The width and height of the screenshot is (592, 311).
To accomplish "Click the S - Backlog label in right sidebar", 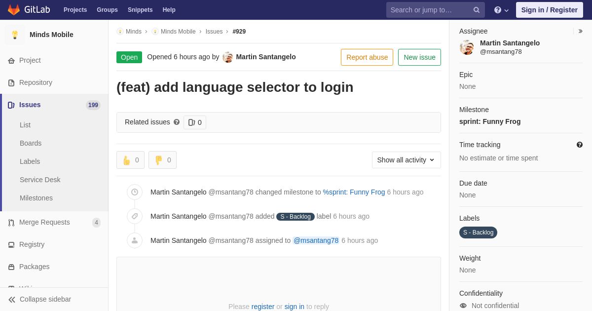I will [x=478, y=233].
